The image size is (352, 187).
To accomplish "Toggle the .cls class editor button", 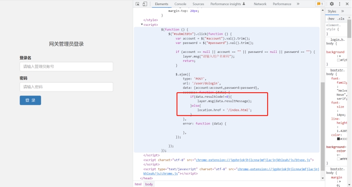I will [x=341, y=19].
